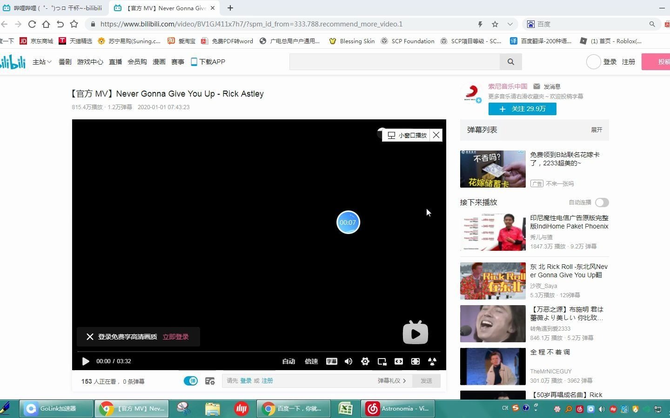Image resolution: width=670 pixels, height=418 pixels.
Task: Open the Excel taskbar icon
Action: tap(345, 409)
